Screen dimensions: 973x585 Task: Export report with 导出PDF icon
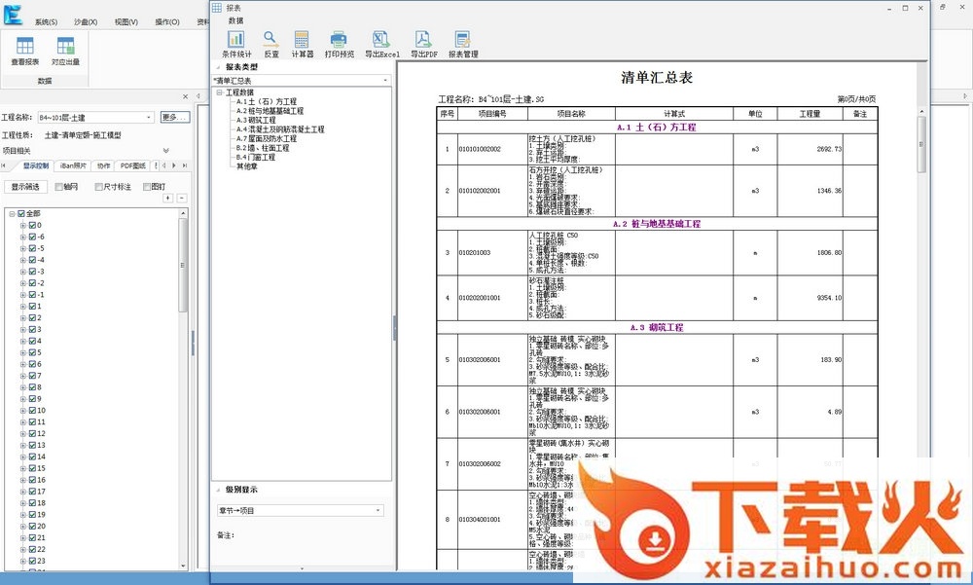423,43
